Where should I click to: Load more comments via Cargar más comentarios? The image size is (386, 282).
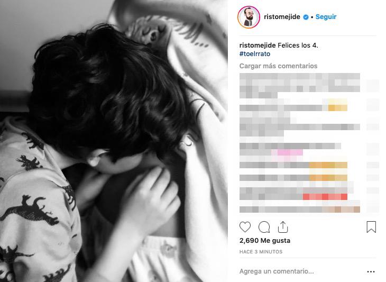279,66
